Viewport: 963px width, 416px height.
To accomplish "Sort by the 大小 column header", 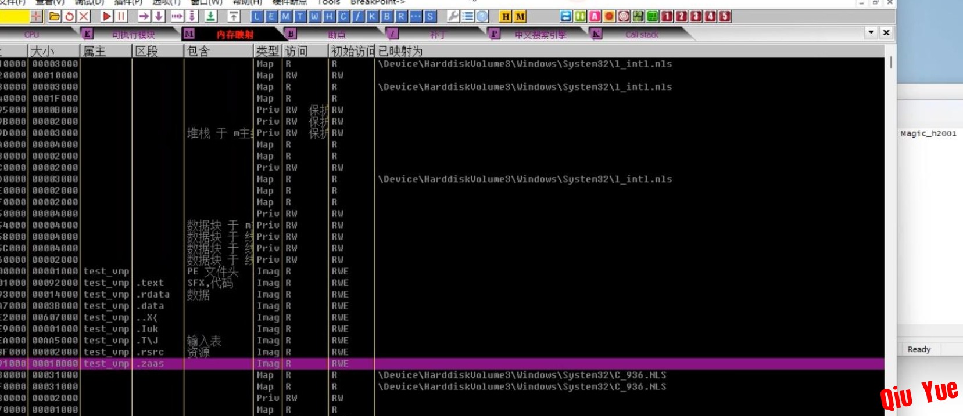I will (54, 51).
